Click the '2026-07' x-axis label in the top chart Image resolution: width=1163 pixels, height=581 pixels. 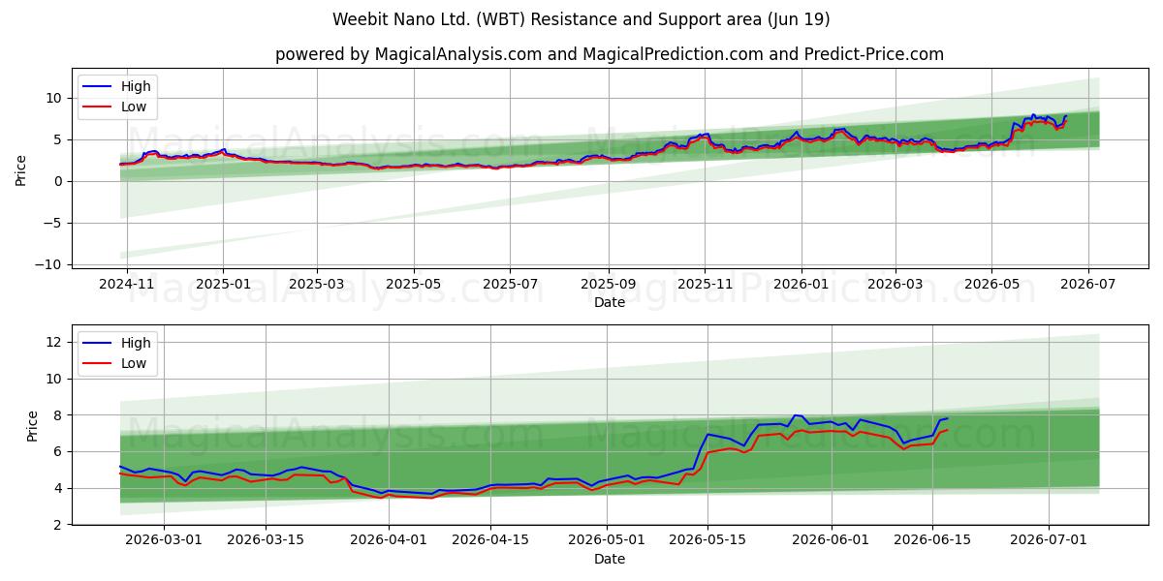(1087, 286)
